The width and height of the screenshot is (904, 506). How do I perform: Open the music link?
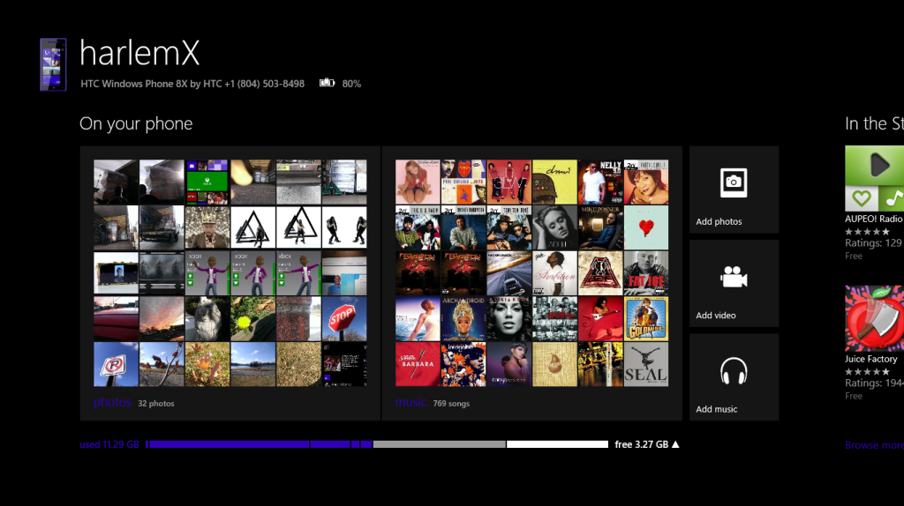[411, 402]
